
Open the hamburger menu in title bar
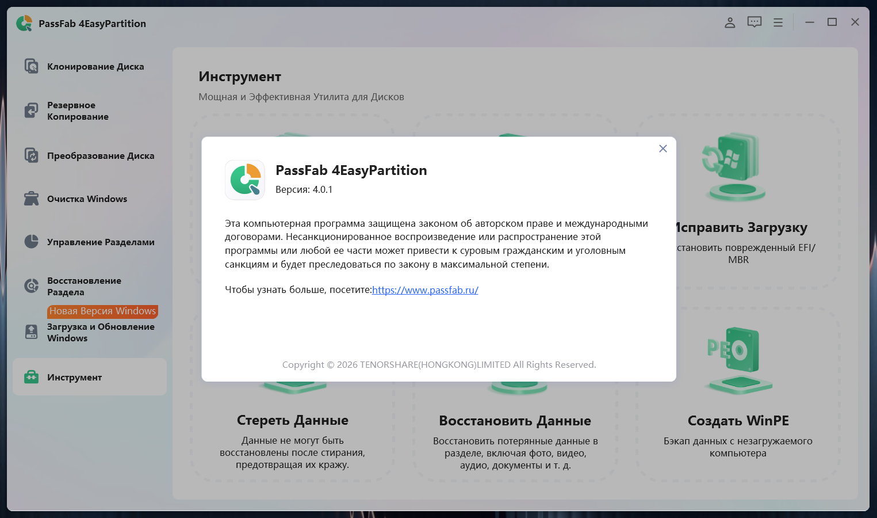[778, 22]
